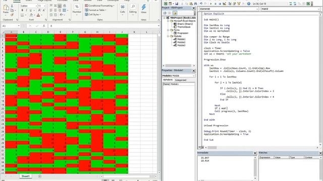Image resolution: width=323 pixels, height=181 pixels.
Task: Close the Properties - Module1 panel
Action: point(194,70)
